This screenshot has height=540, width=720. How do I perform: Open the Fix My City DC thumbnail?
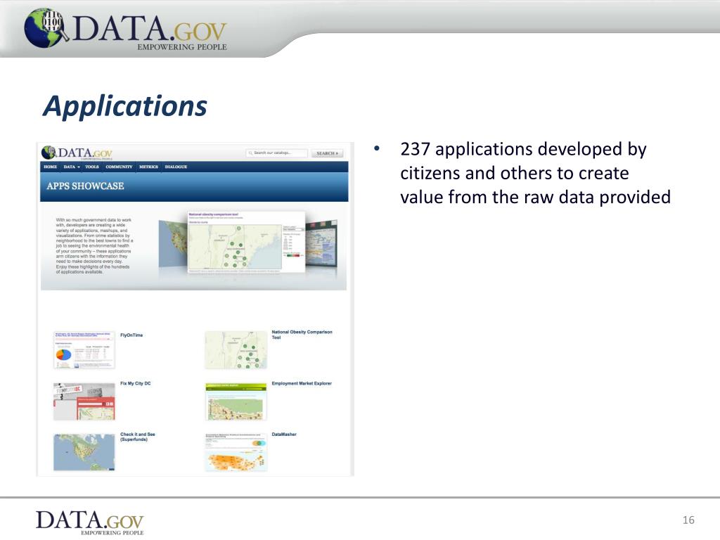tap(84, 401)
